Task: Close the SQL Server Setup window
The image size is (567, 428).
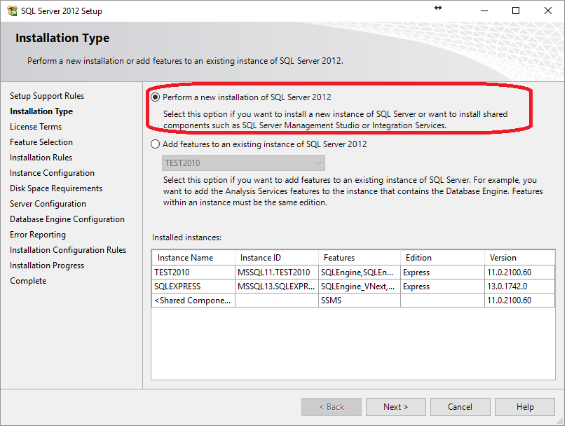Action: click(548, 11)
